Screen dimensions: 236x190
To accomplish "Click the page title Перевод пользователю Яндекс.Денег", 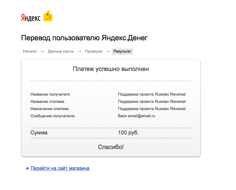I will [x=84, y=38].
